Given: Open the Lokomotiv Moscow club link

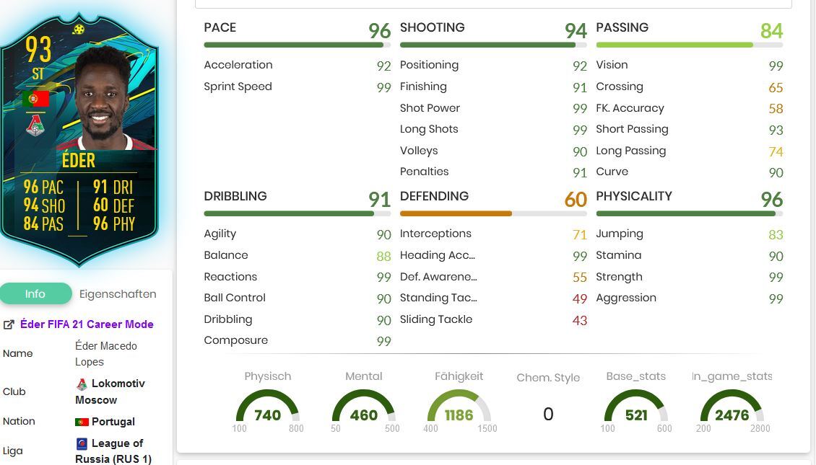Looking at the screenshot, I should tap(110, 391).
